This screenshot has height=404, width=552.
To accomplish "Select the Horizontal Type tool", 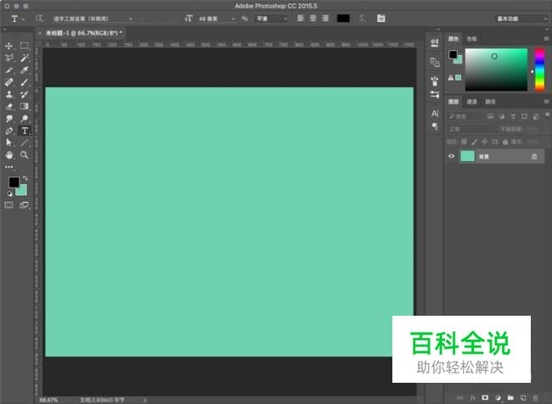I will pos(25,131).
